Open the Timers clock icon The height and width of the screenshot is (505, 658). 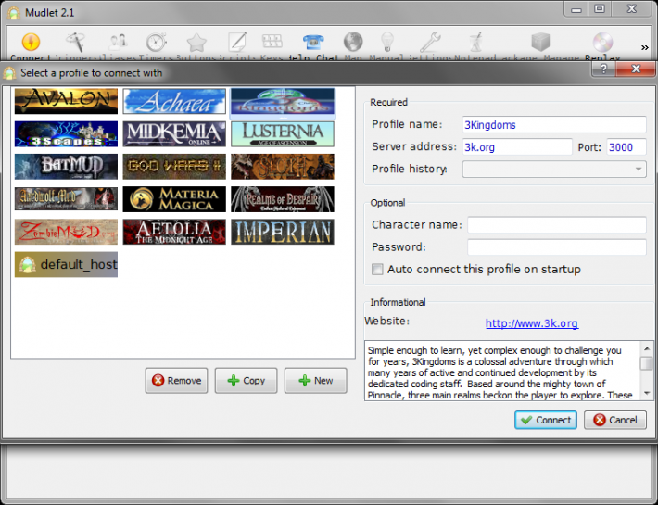[156, 42]
